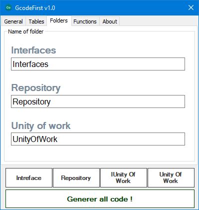Focus the Interfaces folder name field

coord(98,64)
